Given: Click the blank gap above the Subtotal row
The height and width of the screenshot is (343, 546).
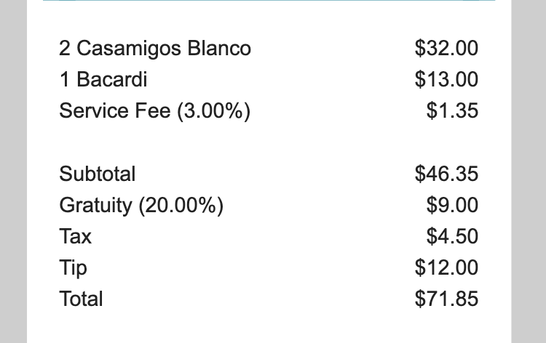Looking at the screenshot, I should (x=269, y=142).
